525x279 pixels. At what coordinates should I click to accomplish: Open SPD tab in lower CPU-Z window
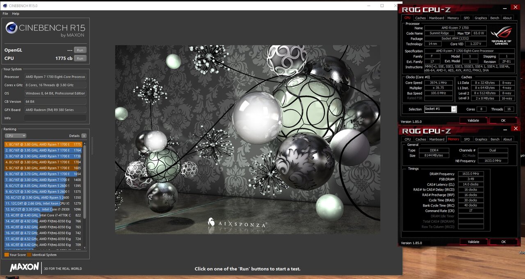(467, 139)
